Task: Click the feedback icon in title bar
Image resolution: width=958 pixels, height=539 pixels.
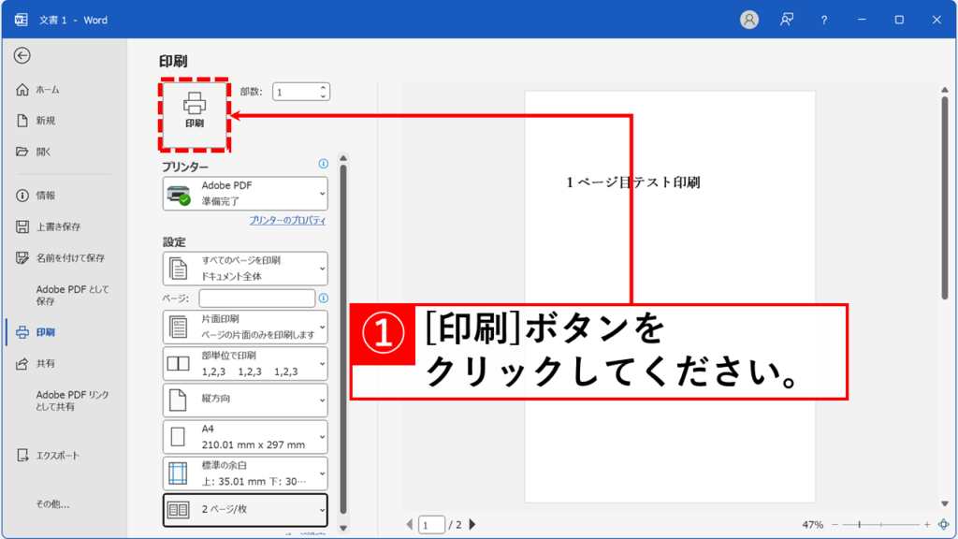Action: (787, 20)
